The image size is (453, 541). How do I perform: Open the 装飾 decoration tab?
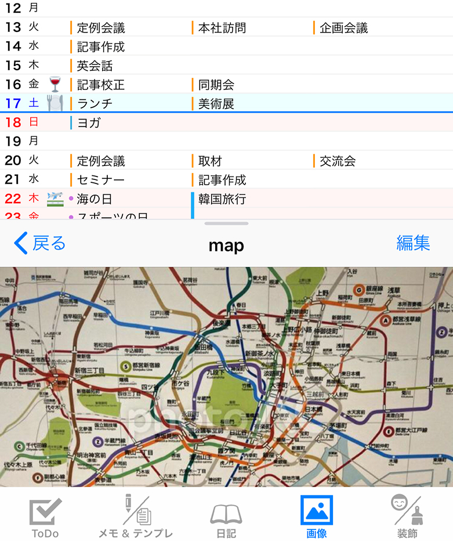pyautogui.click(x=407, y=517)
